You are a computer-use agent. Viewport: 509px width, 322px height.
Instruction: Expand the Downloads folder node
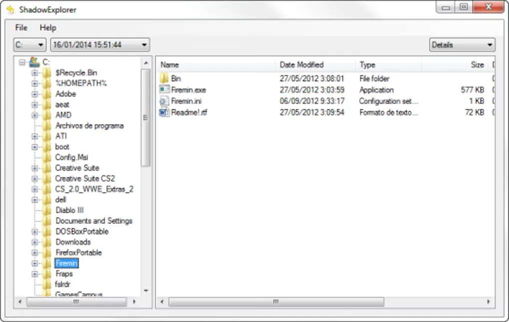click(x=34, y=242)
